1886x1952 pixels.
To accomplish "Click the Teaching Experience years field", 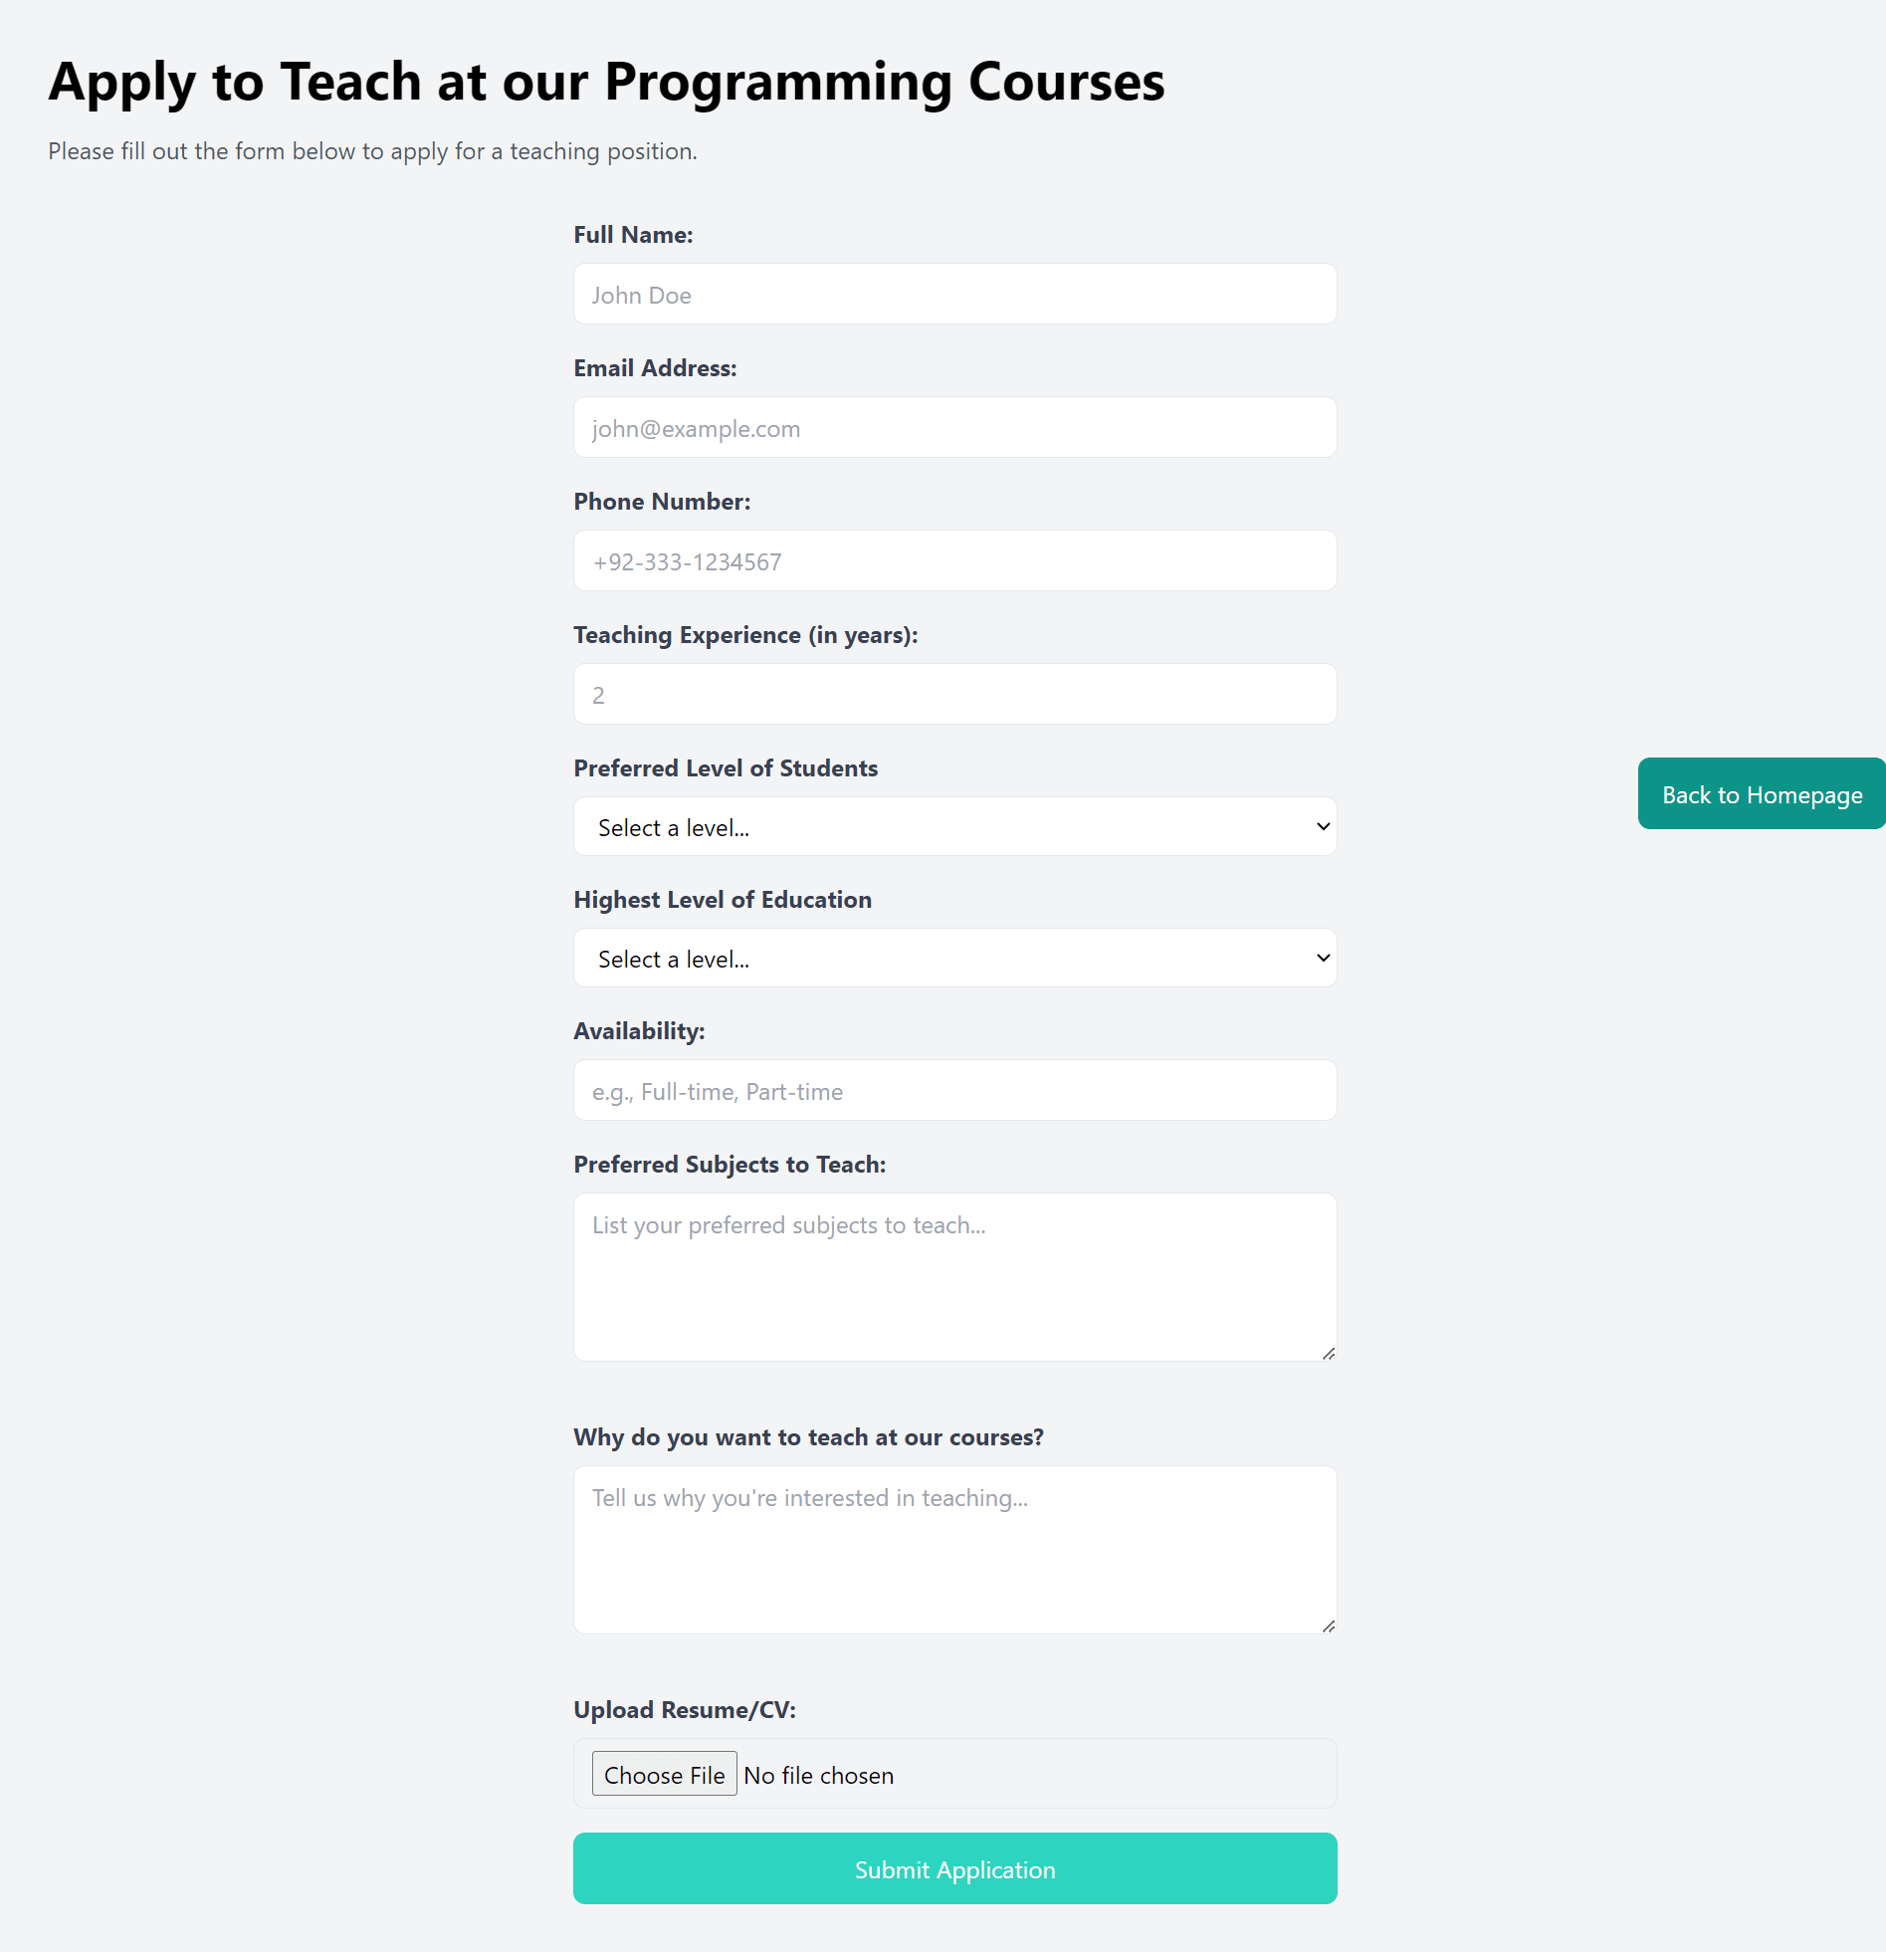I will click(954, 694).
